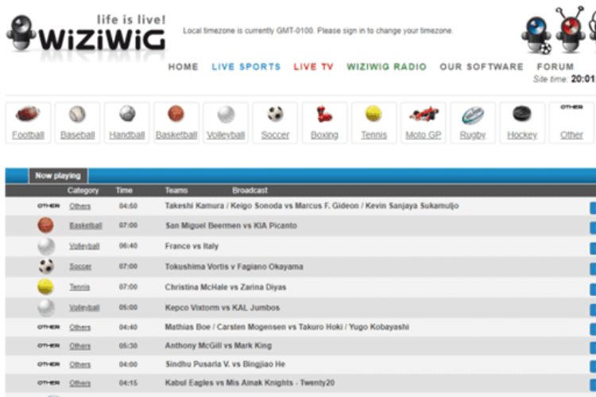
Task: Open Soccer link in Tokushima Vortis row
Action: coord(80,267)
